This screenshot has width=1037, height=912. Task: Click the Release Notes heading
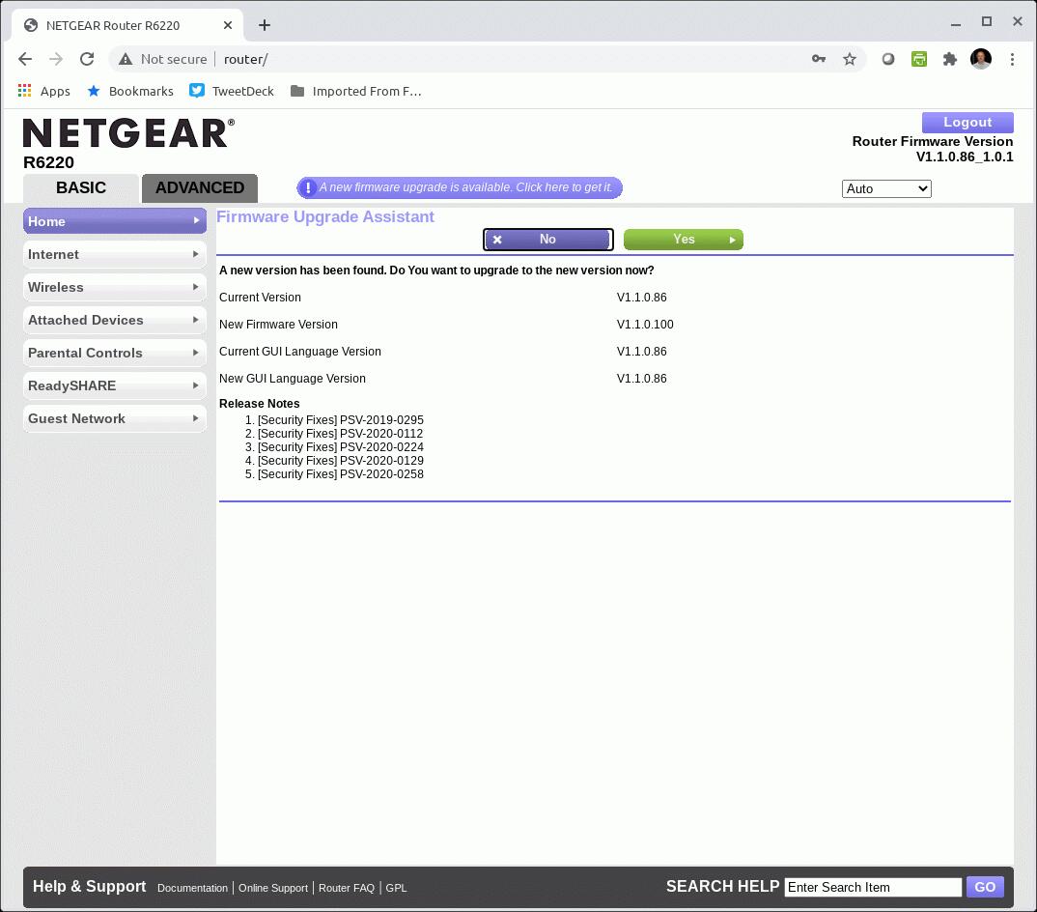click(259, 404)
